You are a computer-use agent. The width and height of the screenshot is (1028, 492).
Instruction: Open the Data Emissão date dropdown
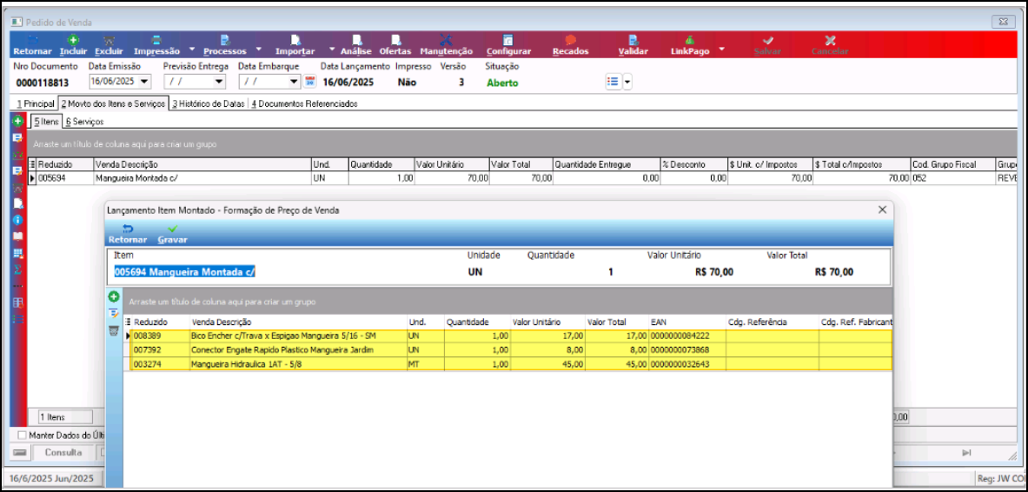[144, 82]
